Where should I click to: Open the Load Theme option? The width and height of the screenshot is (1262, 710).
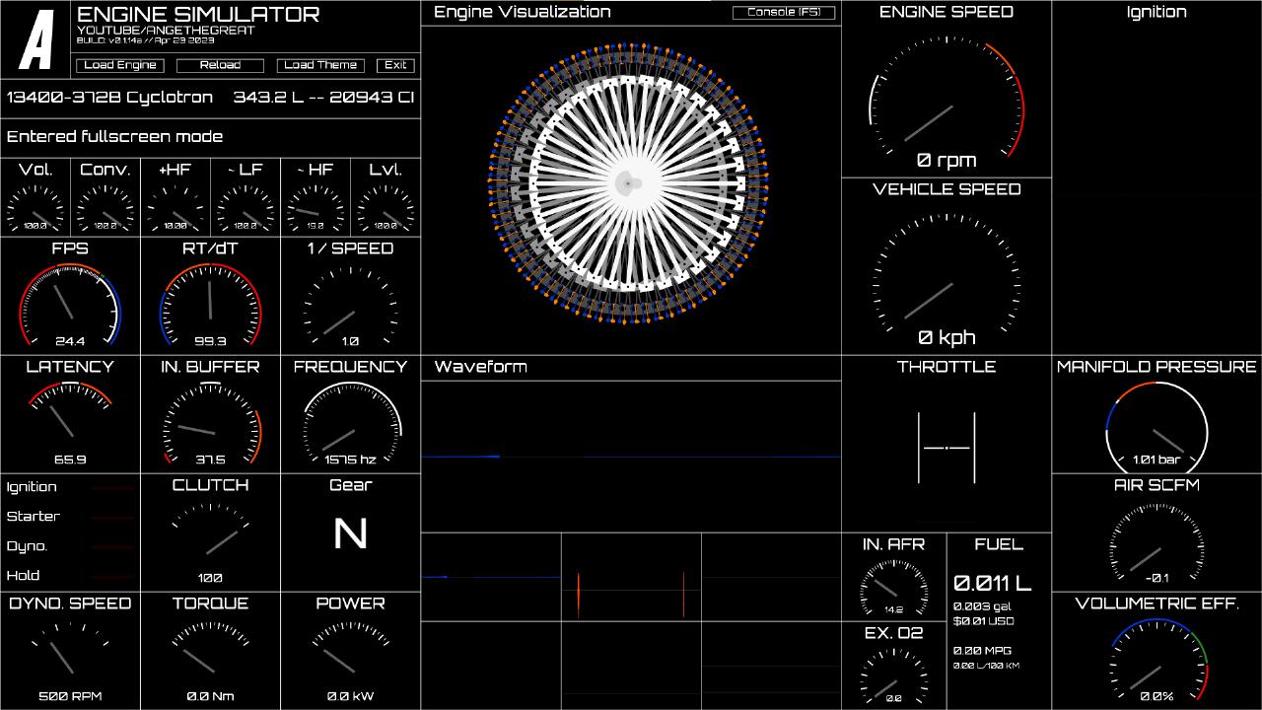pyautogui.click(x=320, y=65)
